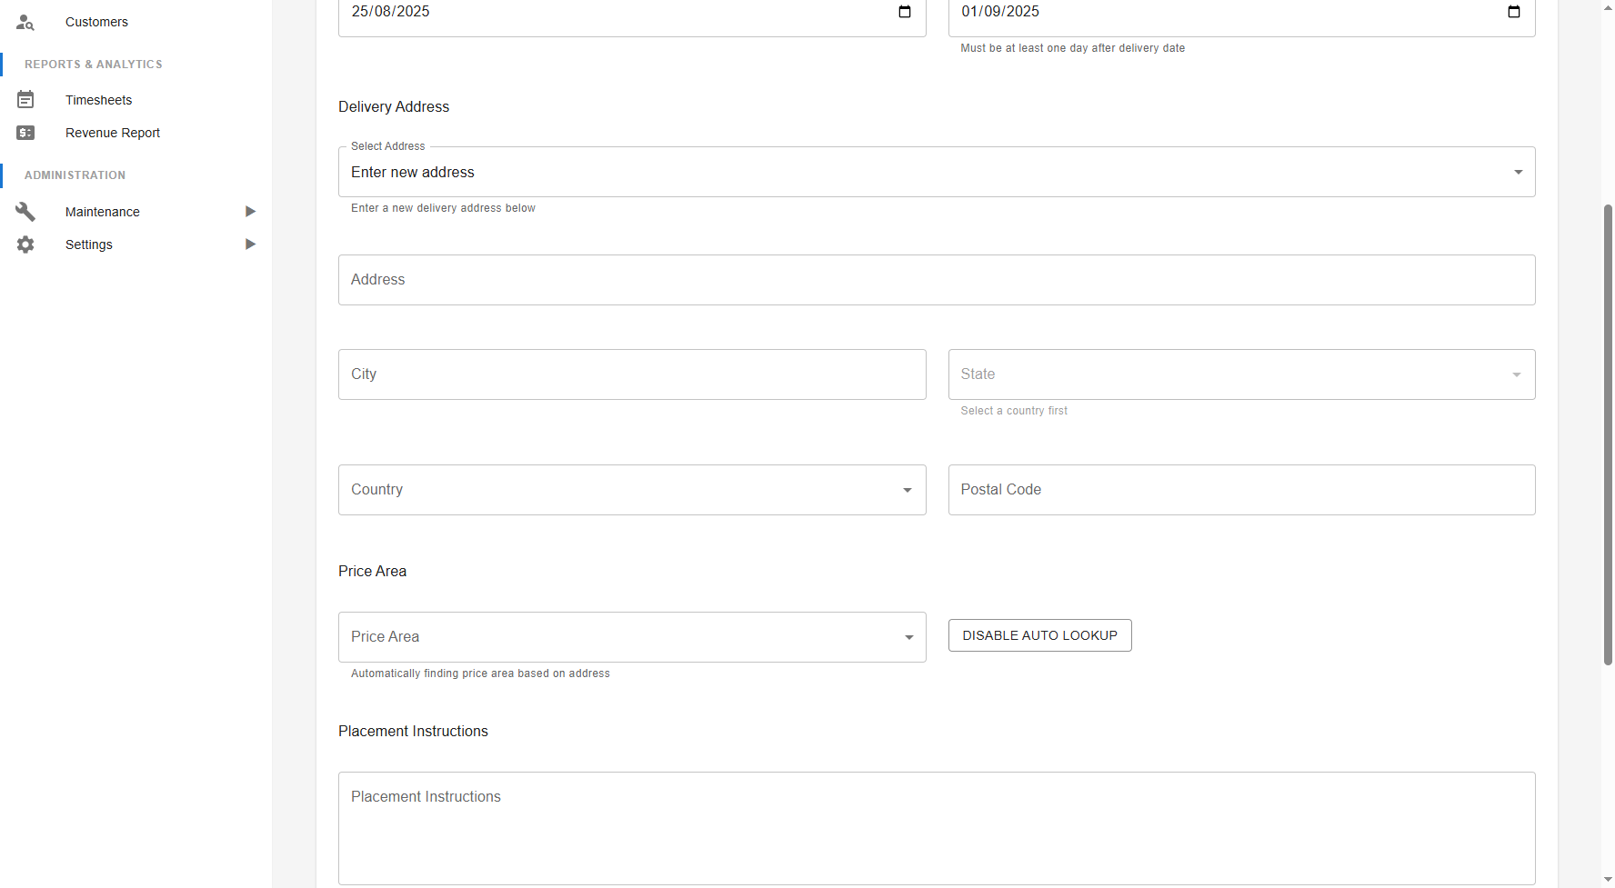Open the Revenue Report page

pos(113,133)
